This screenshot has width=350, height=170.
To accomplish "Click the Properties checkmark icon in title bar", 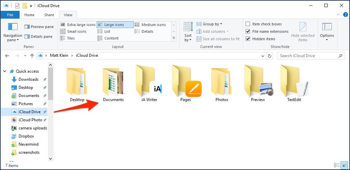I will point(17,6).
